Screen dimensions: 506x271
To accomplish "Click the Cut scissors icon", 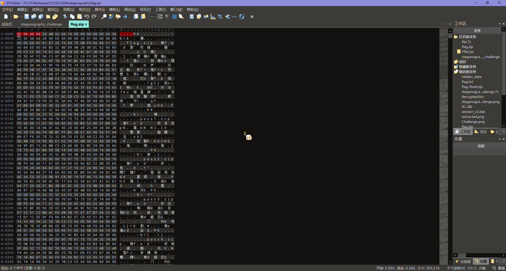I will 65,17.
